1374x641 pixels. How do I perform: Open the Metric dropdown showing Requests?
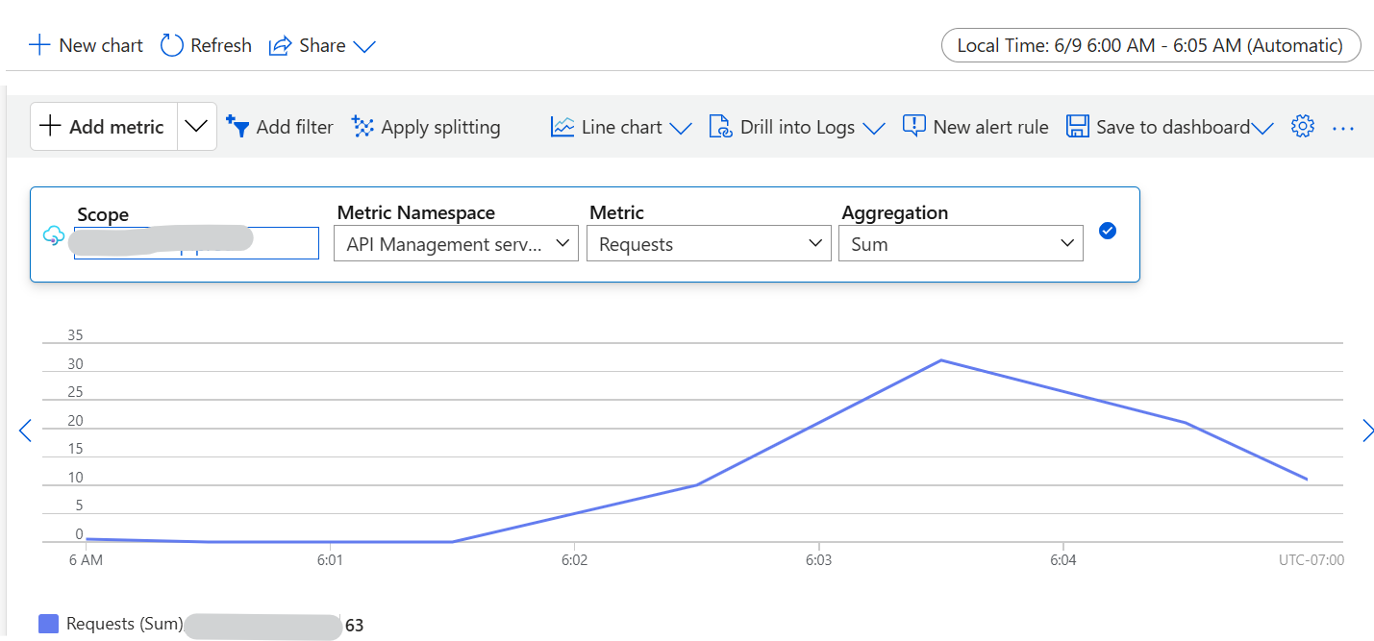[709, 244]
